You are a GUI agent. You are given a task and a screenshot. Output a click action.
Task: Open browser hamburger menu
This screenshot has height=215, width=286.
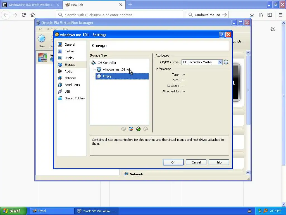coord(281,15)
